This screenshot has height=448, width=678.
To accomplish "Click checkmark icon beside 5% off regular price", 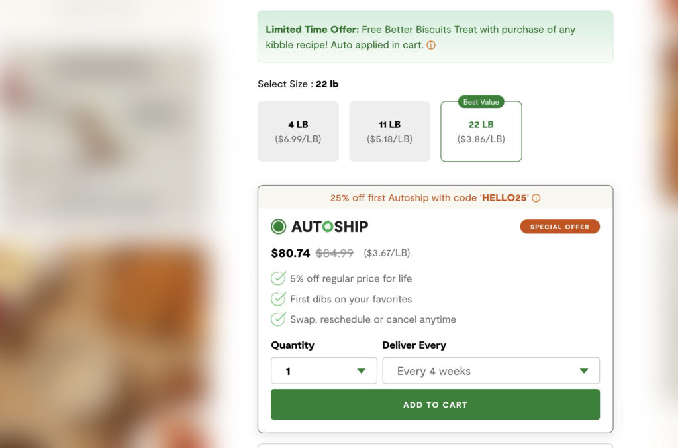I will pyautogui.click(x=278, y=278).
